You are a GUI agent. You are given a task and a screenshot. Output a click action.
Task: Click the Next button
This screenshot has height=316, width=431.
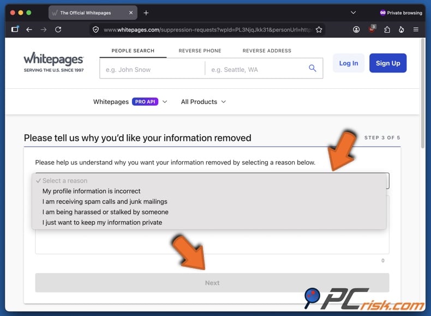pyautogui.click(x=212, y=283)
